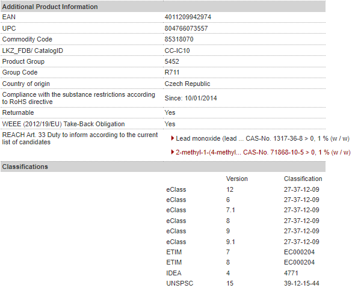This screenshot has height=288, width=352.
Task: Click the Returnable value Yes
Action: pyautogui.click(x=170, y=112)
